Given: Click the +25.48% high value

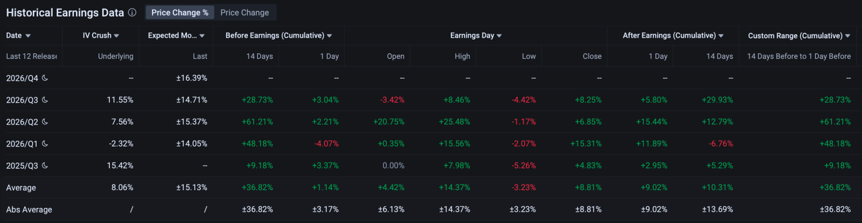Looking at the screenshot, I should coord(455,122).
